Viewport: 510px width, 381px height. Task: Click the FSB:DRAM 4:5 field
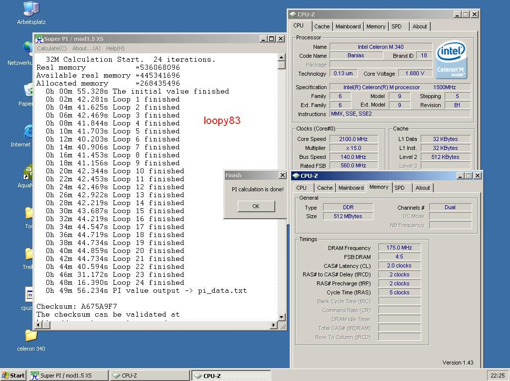[399, 256]
